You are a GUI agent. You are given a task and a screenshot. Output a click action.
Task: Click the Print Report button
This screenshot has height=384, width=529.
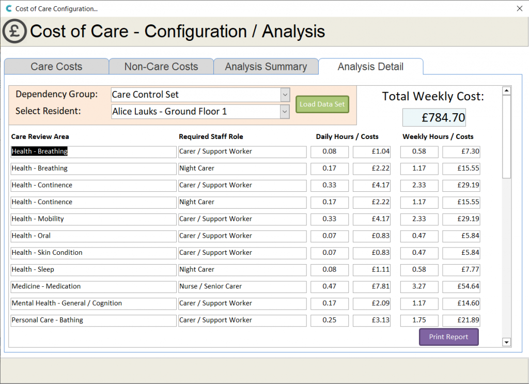(x=448, y=337)
